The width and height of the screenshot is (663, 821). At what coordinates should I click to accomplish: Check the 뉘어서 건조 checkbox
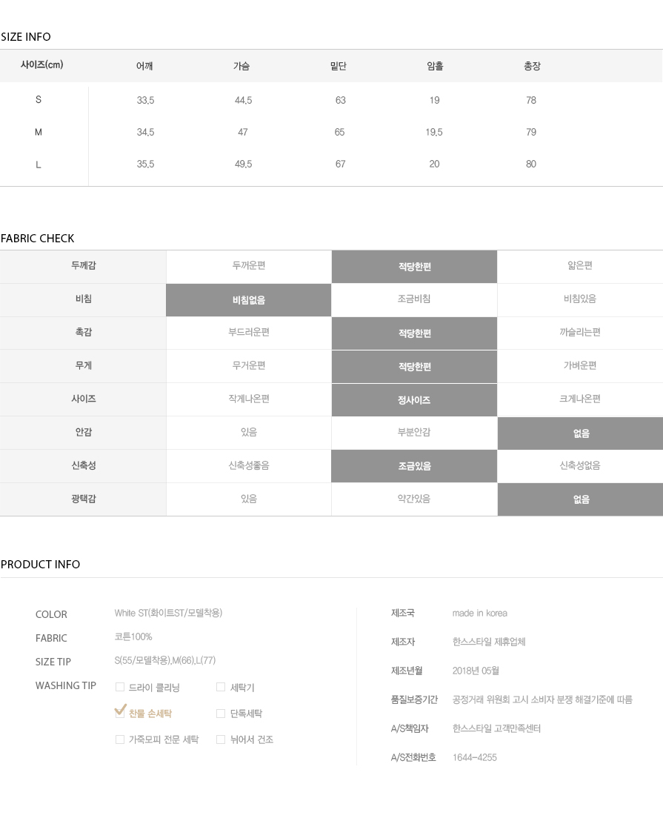point(221,739)
